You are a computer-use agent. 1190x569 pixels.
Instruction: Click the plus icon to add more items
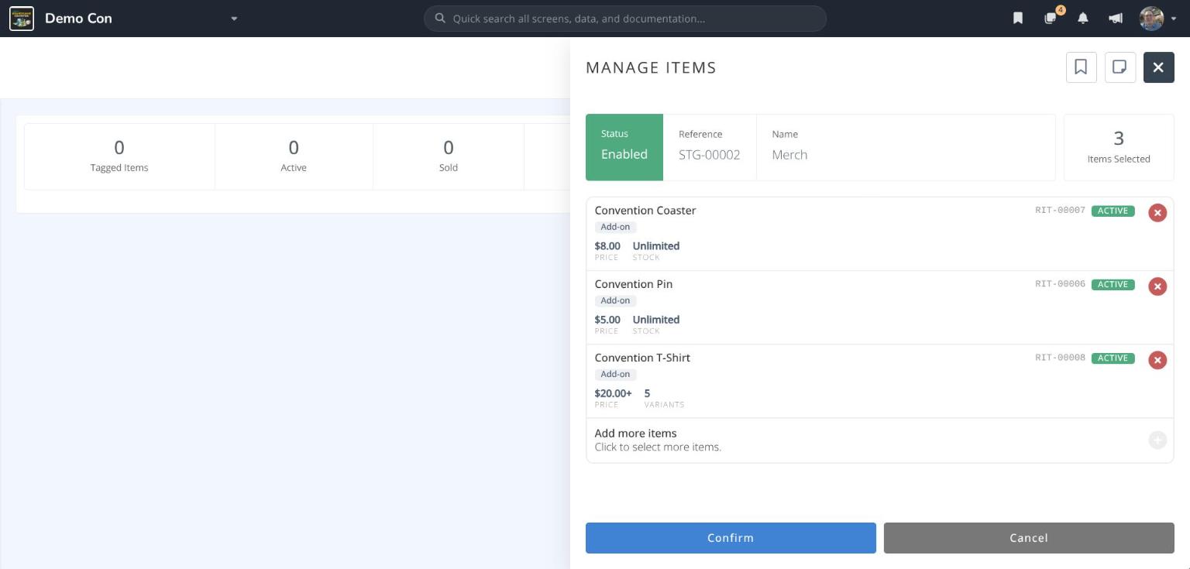coord(1157,440)
